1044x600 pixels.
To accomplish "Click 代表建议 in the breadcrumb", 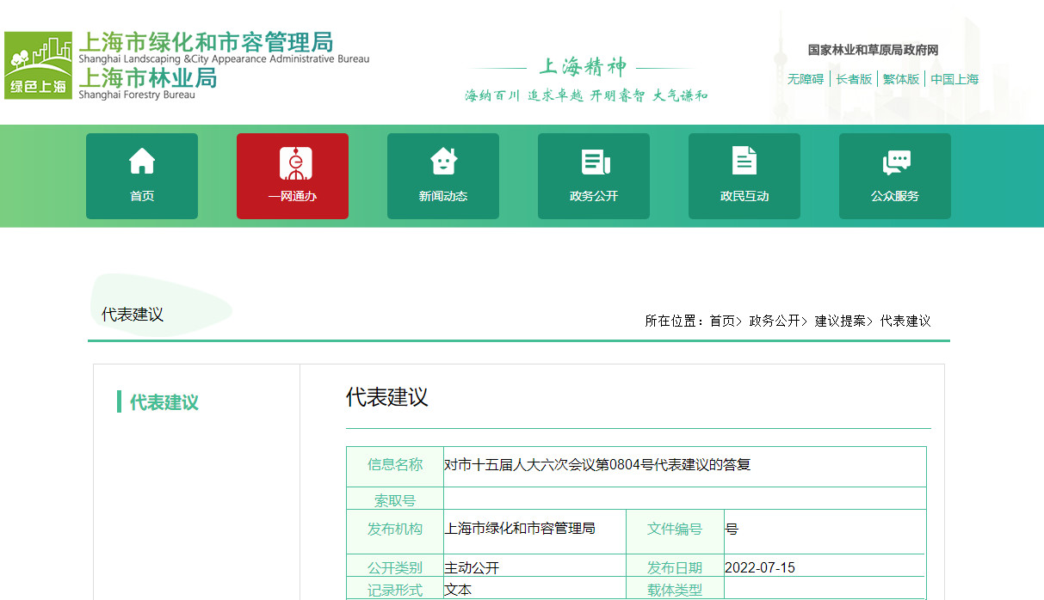I will [x=905, y=321].
